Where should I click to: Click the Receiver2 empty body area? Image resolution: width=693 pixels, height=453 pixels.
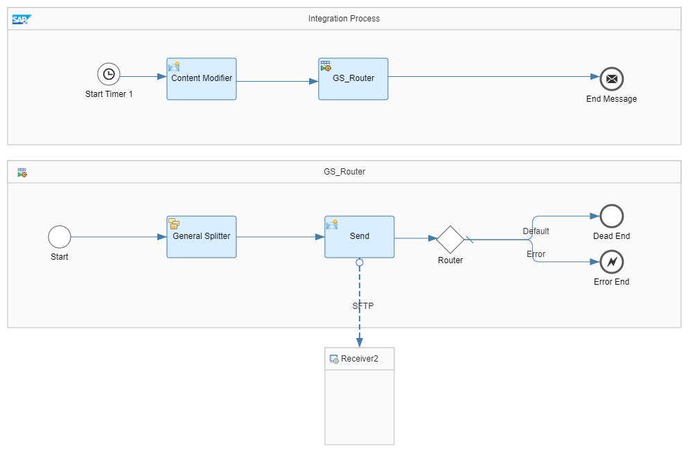(x=359, y=407)
